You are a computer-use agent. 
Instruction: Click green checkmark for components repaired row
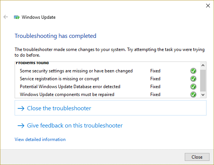(193, 94)
